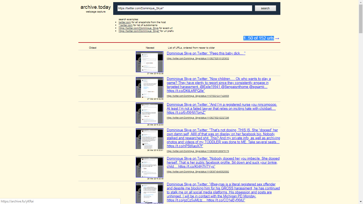Open the thumbnail beside the "@xeynas" tweet
Image resolution: width=363 pixels, height=204 pixels.
pyautogui.click(x=150, y=193)
